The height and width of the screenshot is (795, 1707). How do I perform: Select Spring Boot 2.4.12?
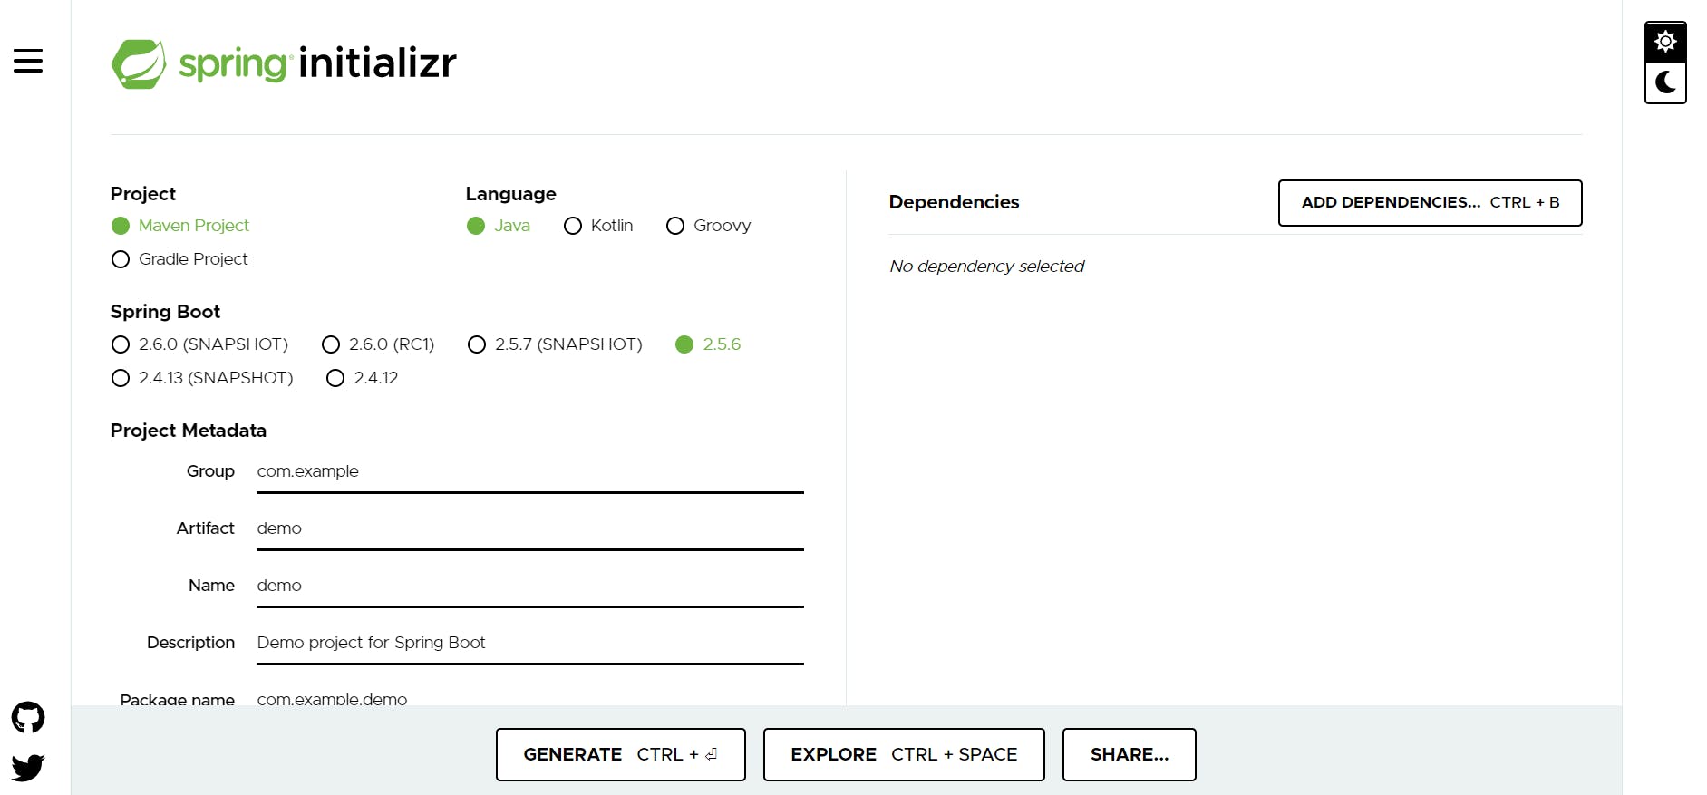tap(363, 378)
